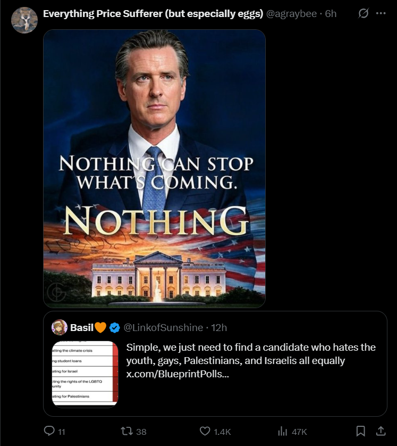
Task: Click the Everything Price Sufferer display name
Action: pyautogui.click(x=153, y=14)
